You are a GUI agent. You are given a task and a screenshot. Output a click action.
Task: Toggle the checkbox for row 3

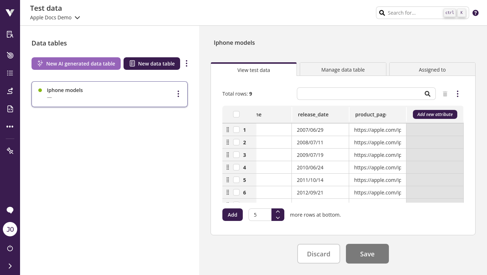pos(236,155)
